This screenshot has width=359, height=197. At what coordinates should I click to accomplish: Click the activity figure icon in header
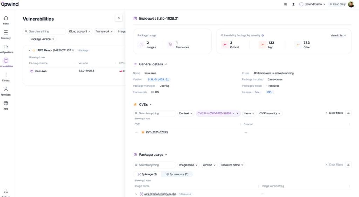pyautogui.click(x=293, y=4)
